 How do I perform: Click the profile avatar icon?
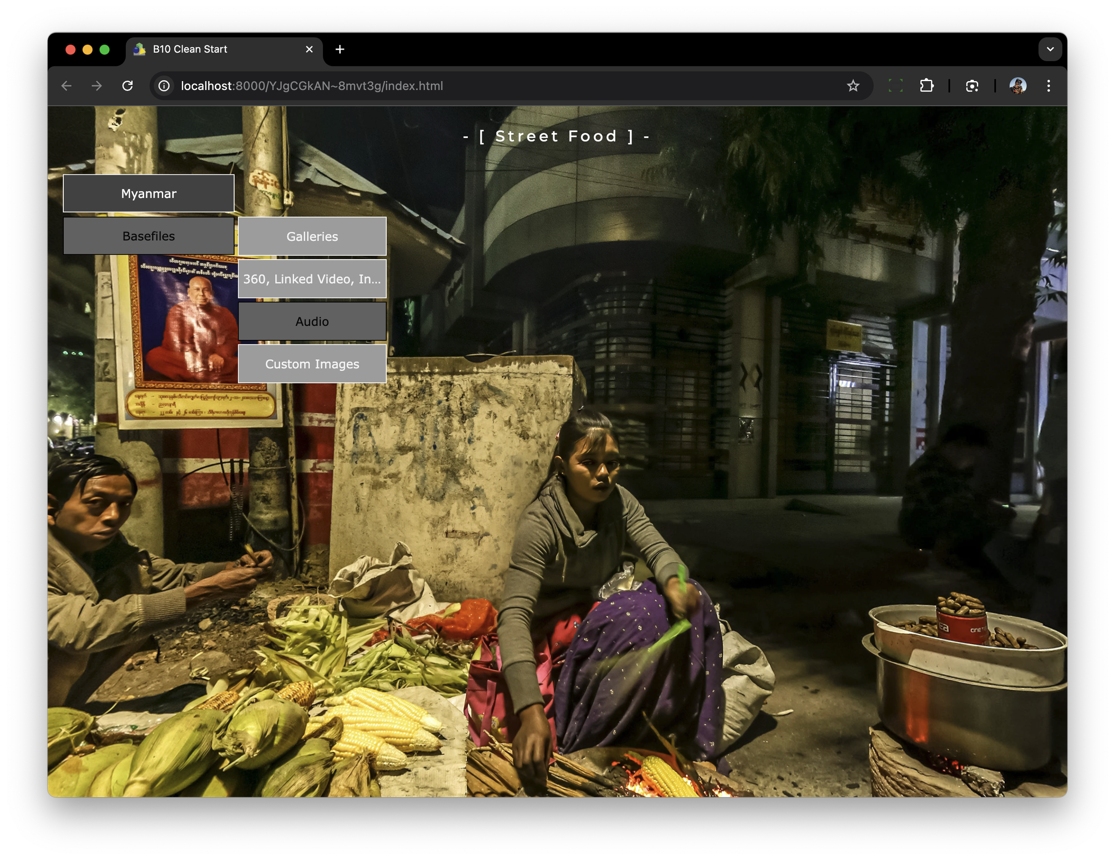pyautogui.click(x=1017, y=86)
